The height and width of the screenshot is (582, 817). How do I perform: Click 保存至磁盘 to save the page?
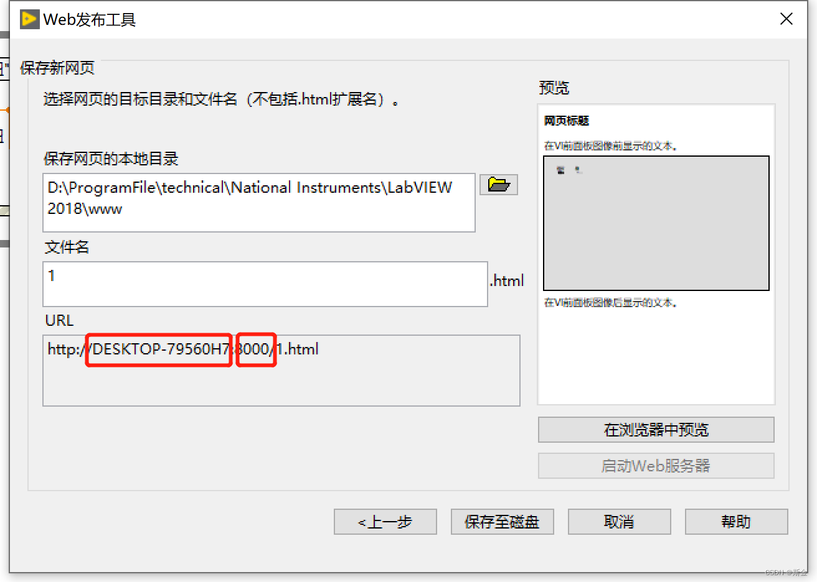click(502, 522)
